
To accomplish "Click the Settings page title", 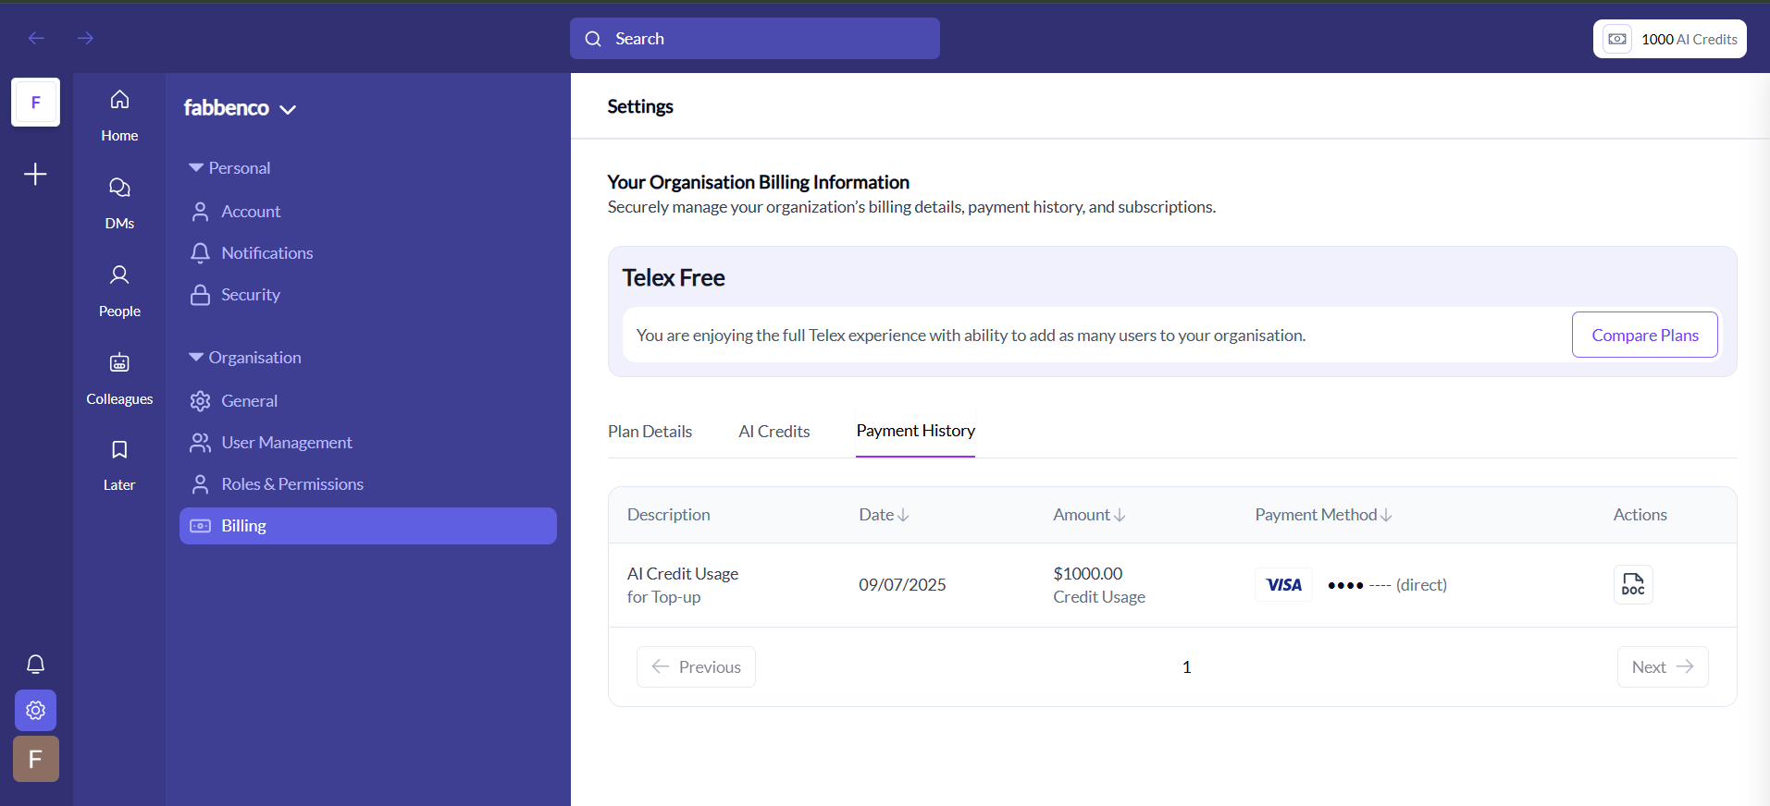I will pyautogui.click(x=640, y=106).
